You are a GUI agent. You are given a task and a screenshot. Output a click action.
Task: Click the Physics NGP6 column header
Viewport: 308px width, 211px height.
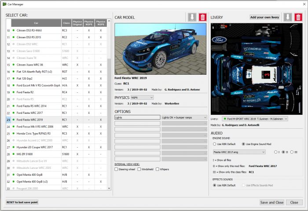coord(101,23)
